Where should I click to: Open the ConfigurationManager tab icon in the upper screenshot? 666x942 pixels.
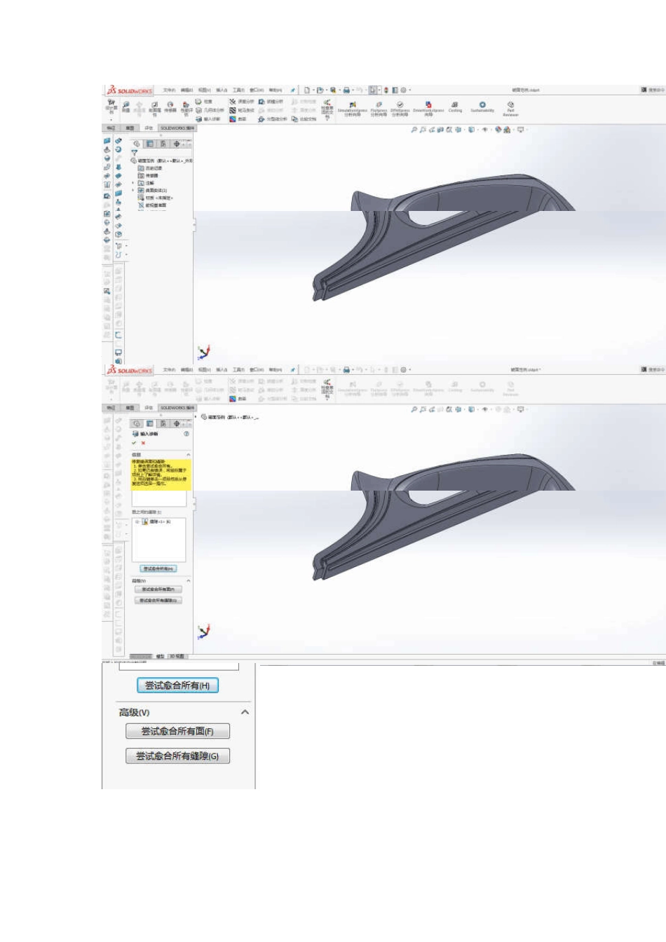pos(163,144)
